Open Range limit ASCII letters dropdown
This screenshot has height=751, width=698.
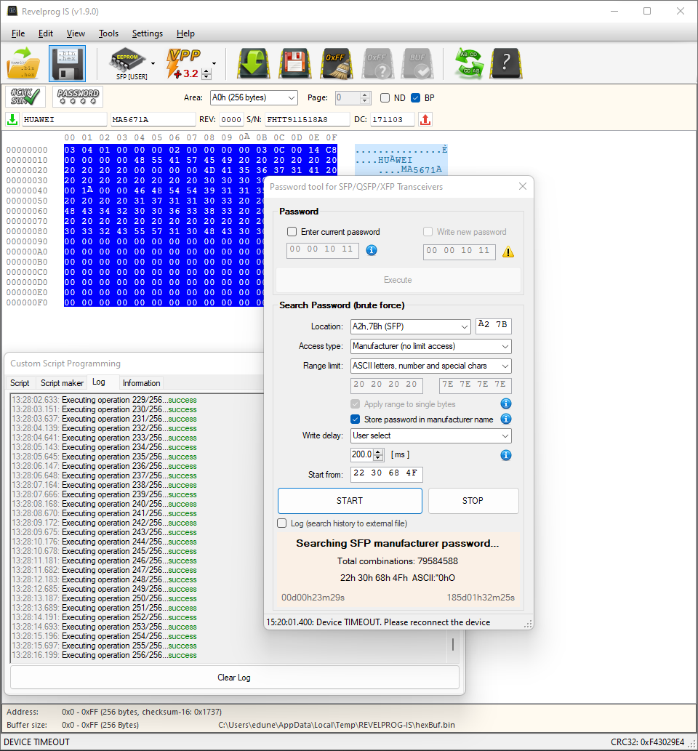pos(430,366)
